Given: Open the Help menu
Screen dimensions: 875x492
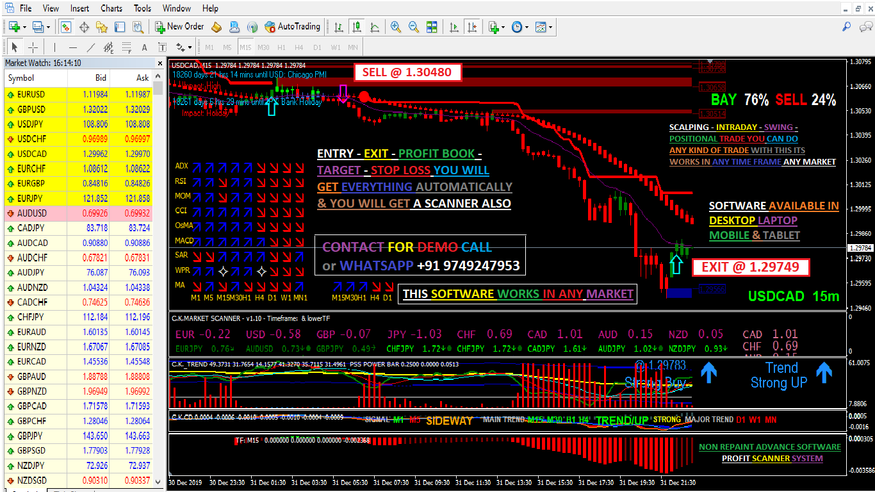Looking at the screenshot, I should [210, 8].
